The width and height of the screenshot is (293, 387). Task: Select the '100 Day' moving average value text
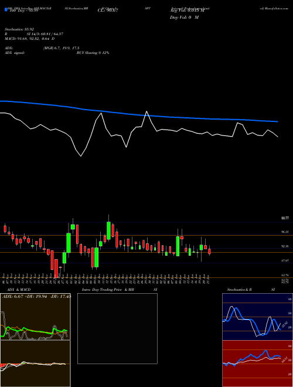(x=23, y=11)
